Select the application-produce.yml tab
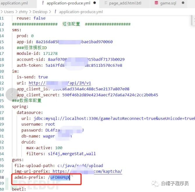 [68, 3]
